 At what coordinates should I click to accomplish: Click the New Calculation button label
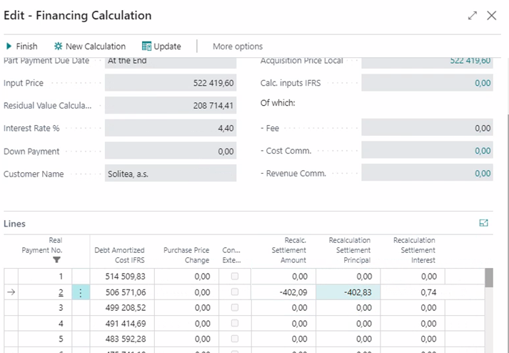96,46
